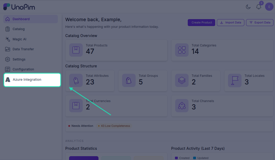Open the user avatar menu
The height and width of the screenshot is (160, 275).
pyautogui.click(x=269, y=7)
